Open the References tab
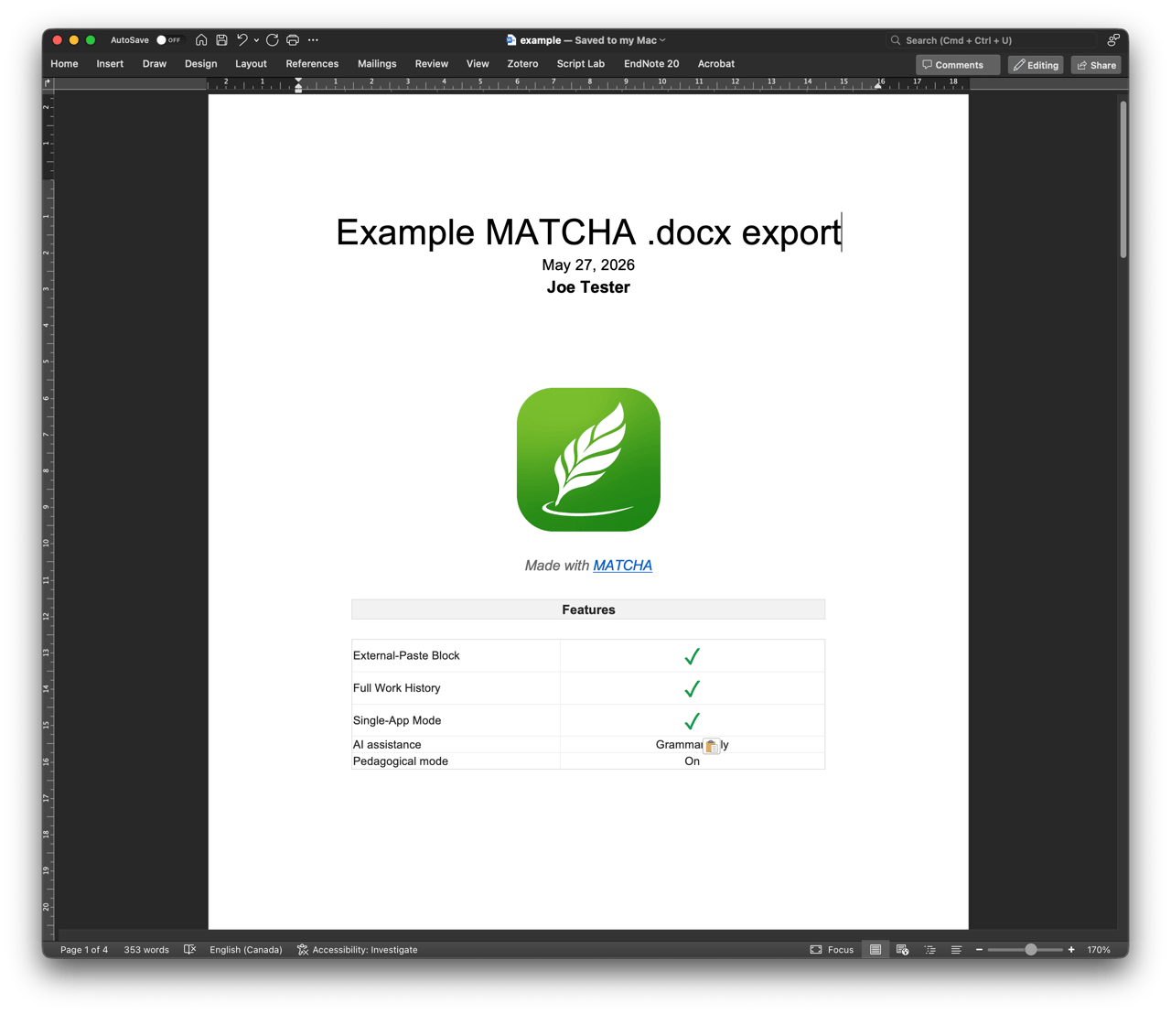 [312, 64]
